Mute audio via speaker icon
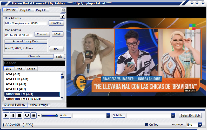 tap(39, 116)
